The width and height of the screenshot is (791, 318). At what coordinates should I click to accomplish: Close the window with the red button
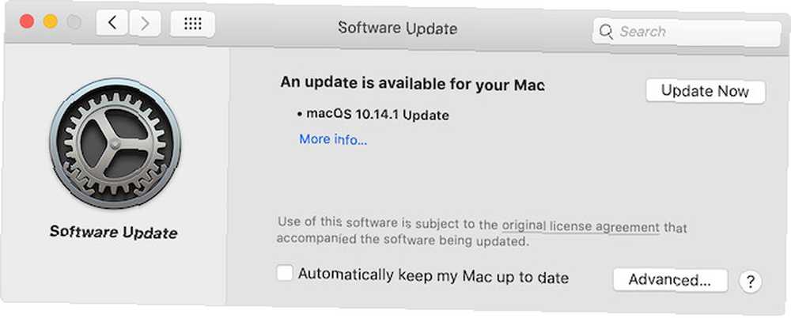tap(27, 21)
